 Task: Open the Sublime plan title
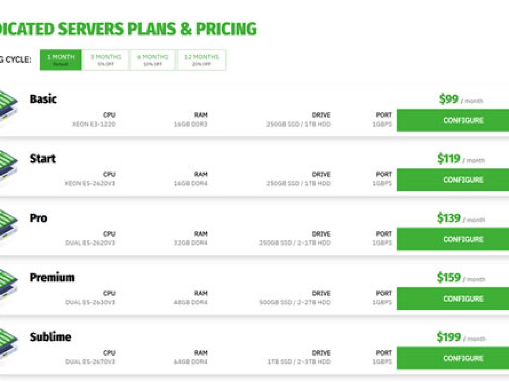(50, 337)
